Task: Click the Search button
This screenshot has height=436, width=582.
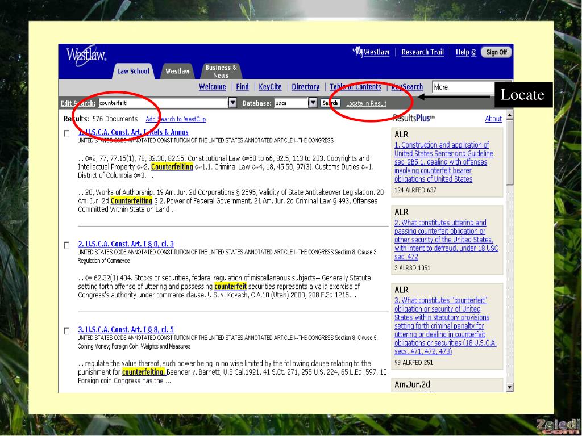Action: (x=330, y=103)
